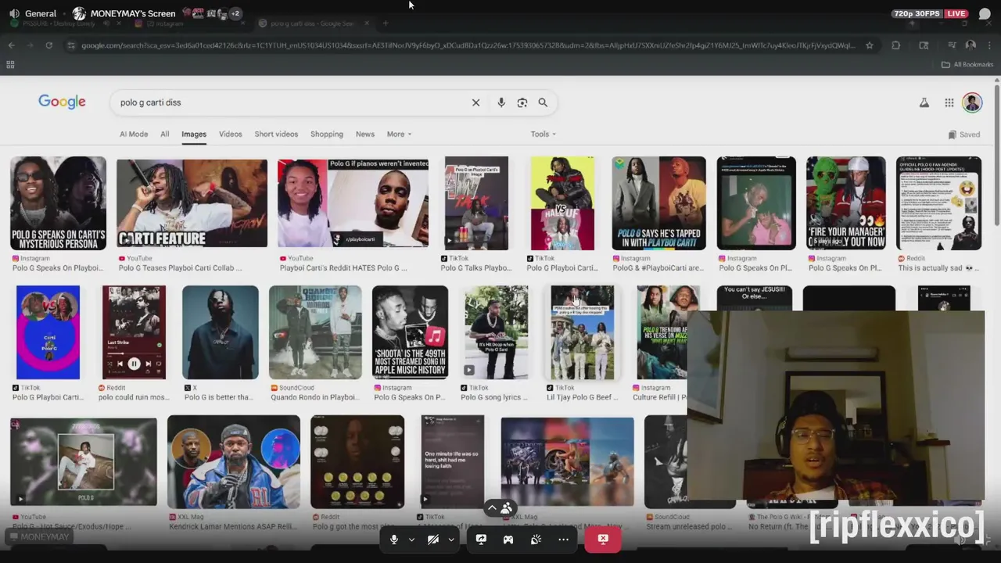
Task: Switch to the News tab
Action: [365, 134]
